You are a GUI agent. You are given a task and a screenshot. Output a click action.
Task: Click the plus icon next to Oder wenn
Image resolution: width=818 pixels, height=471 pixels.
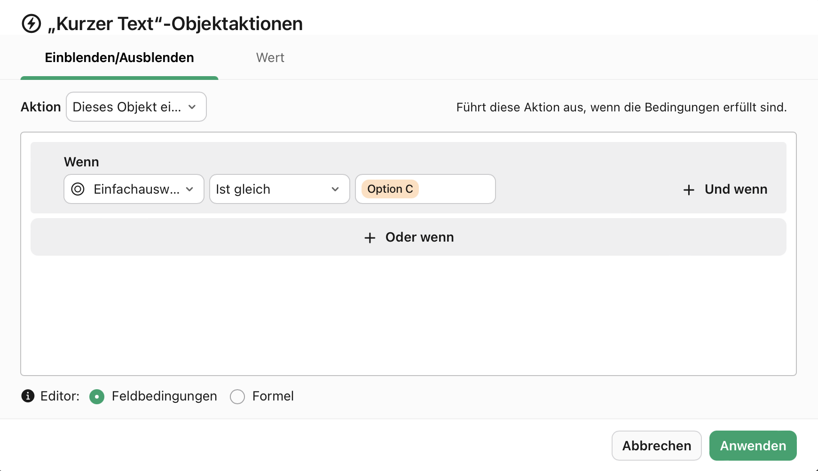(x=370, y=237)
